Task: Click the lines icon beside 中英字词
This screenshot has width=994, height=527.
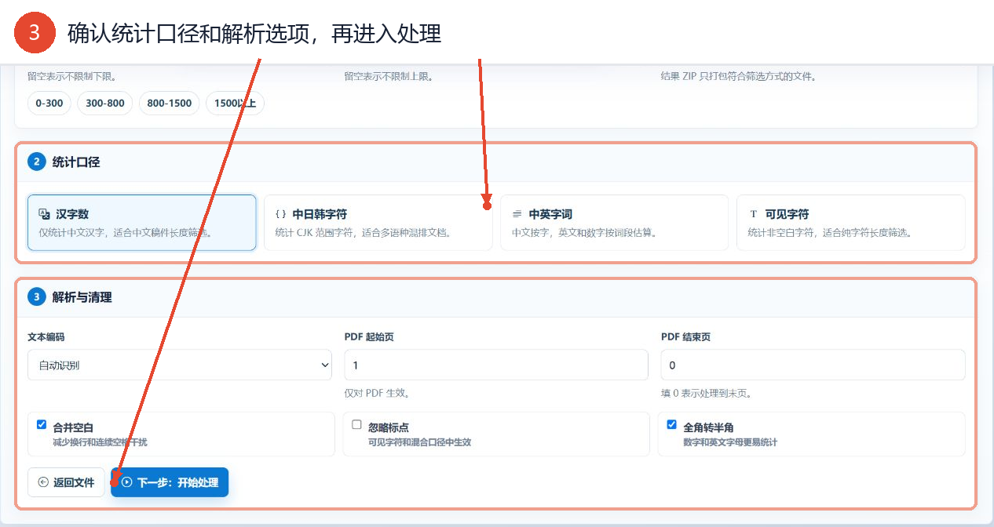Action: [x=517, y=213]
